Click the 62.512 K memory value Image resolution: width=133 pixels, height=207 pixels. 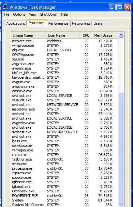click(105, 100)
